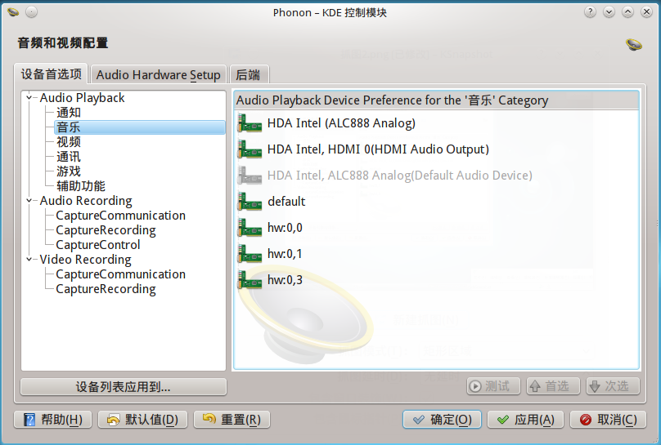Open help with 帮助(H)

tap(52, 420)
